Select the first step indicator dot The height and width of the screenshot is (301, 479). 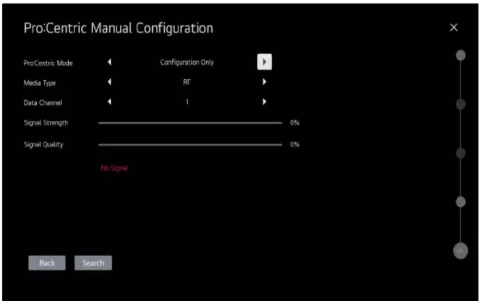(x=461, y=56)
